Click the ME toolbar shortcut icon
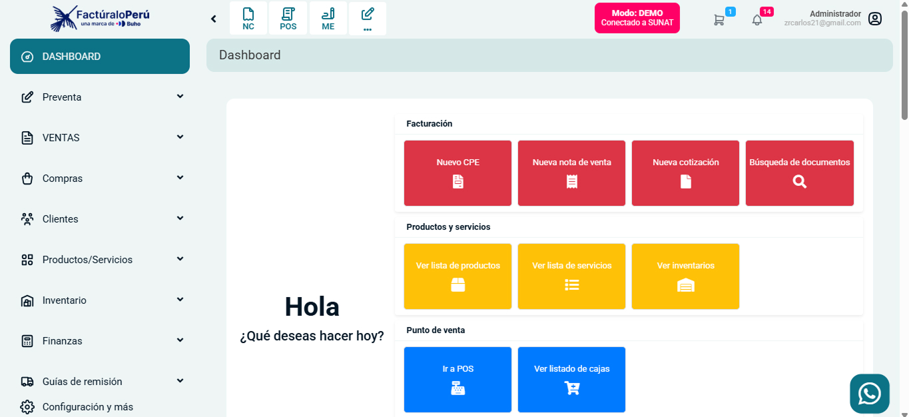The height and width of the screenshot is (417, 909). click(328, 18)
